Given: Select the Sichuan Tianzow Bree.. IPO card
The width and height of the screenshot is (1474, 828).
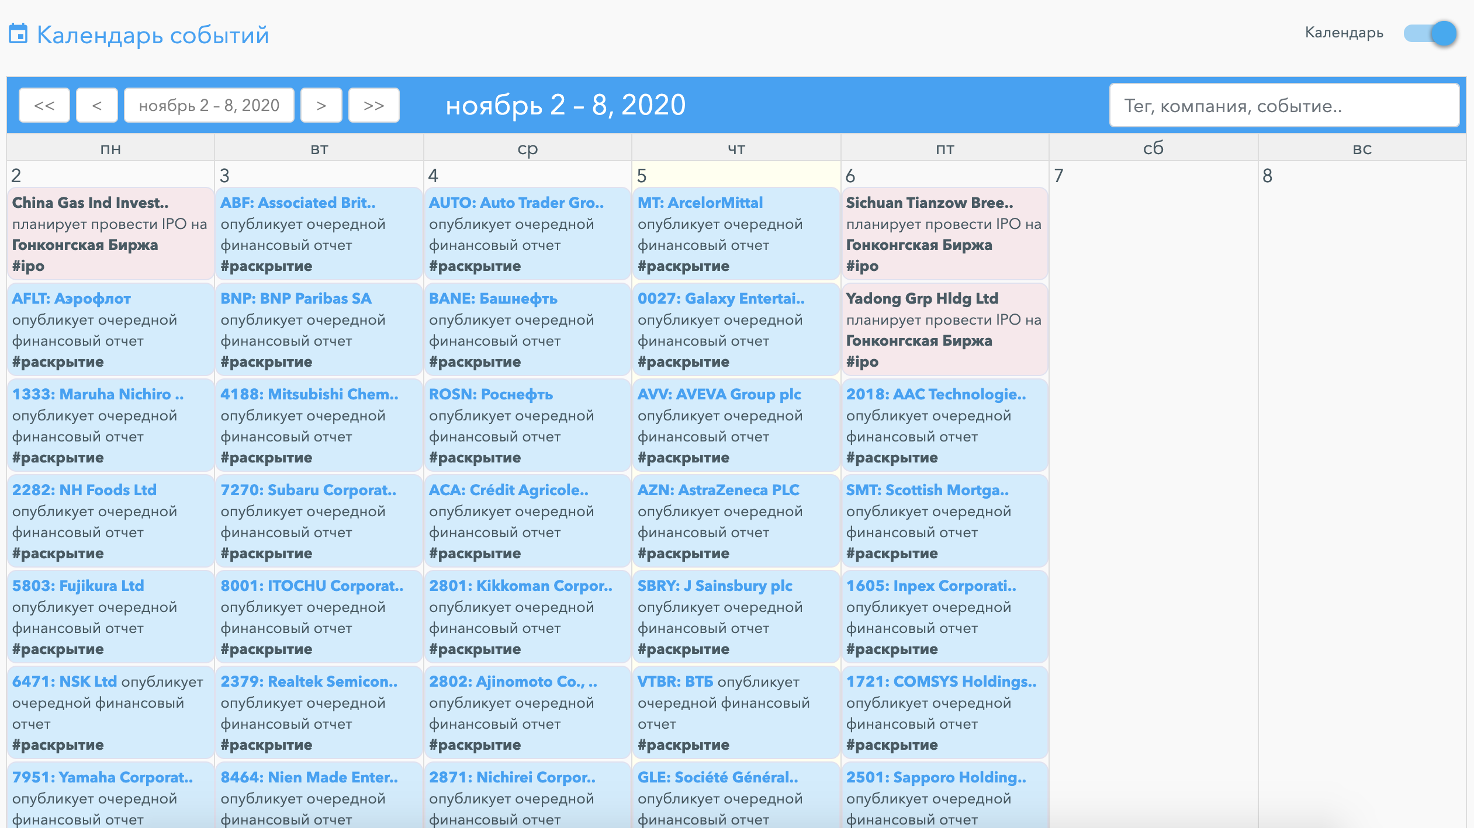Looking at the screenshot, I should click(944, 234).
